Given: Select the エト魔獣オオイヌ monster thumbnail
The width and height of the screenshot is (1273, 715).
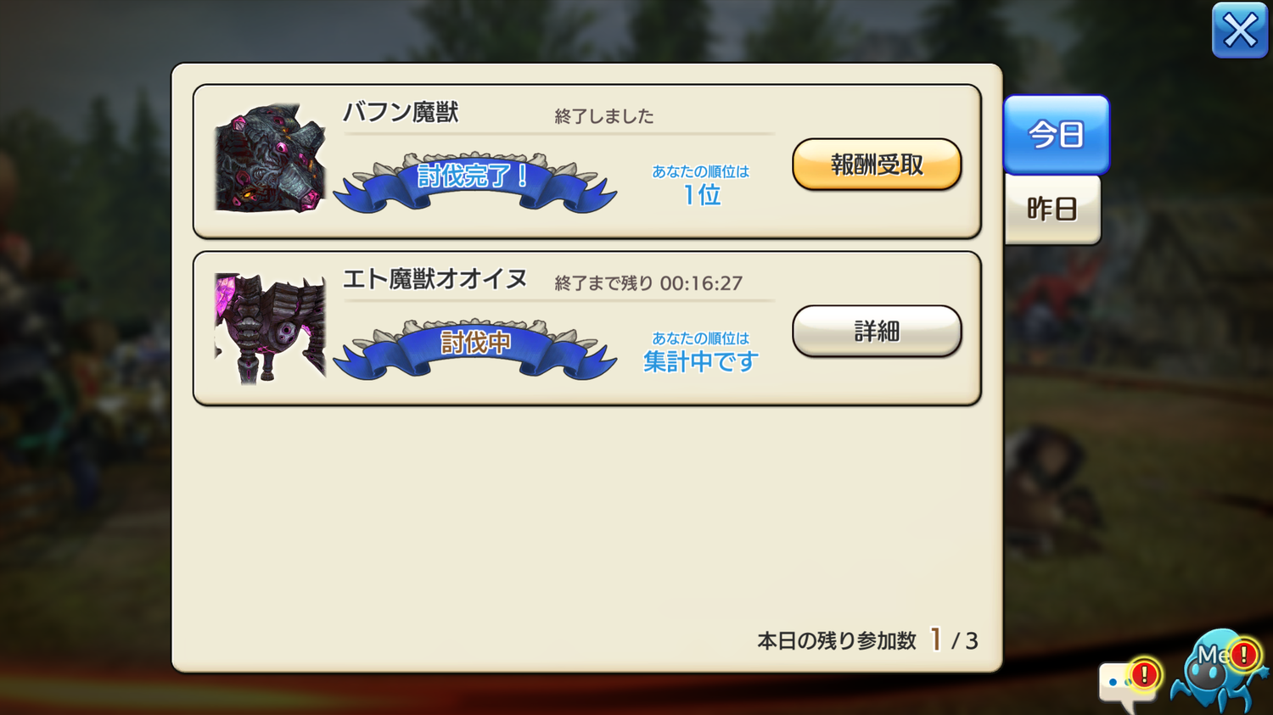Looking at the screenshot, I should pos(270,328).
